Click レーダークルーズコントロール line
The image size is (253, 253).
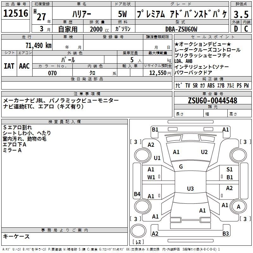pyautogui.click(x=207, y=50)
